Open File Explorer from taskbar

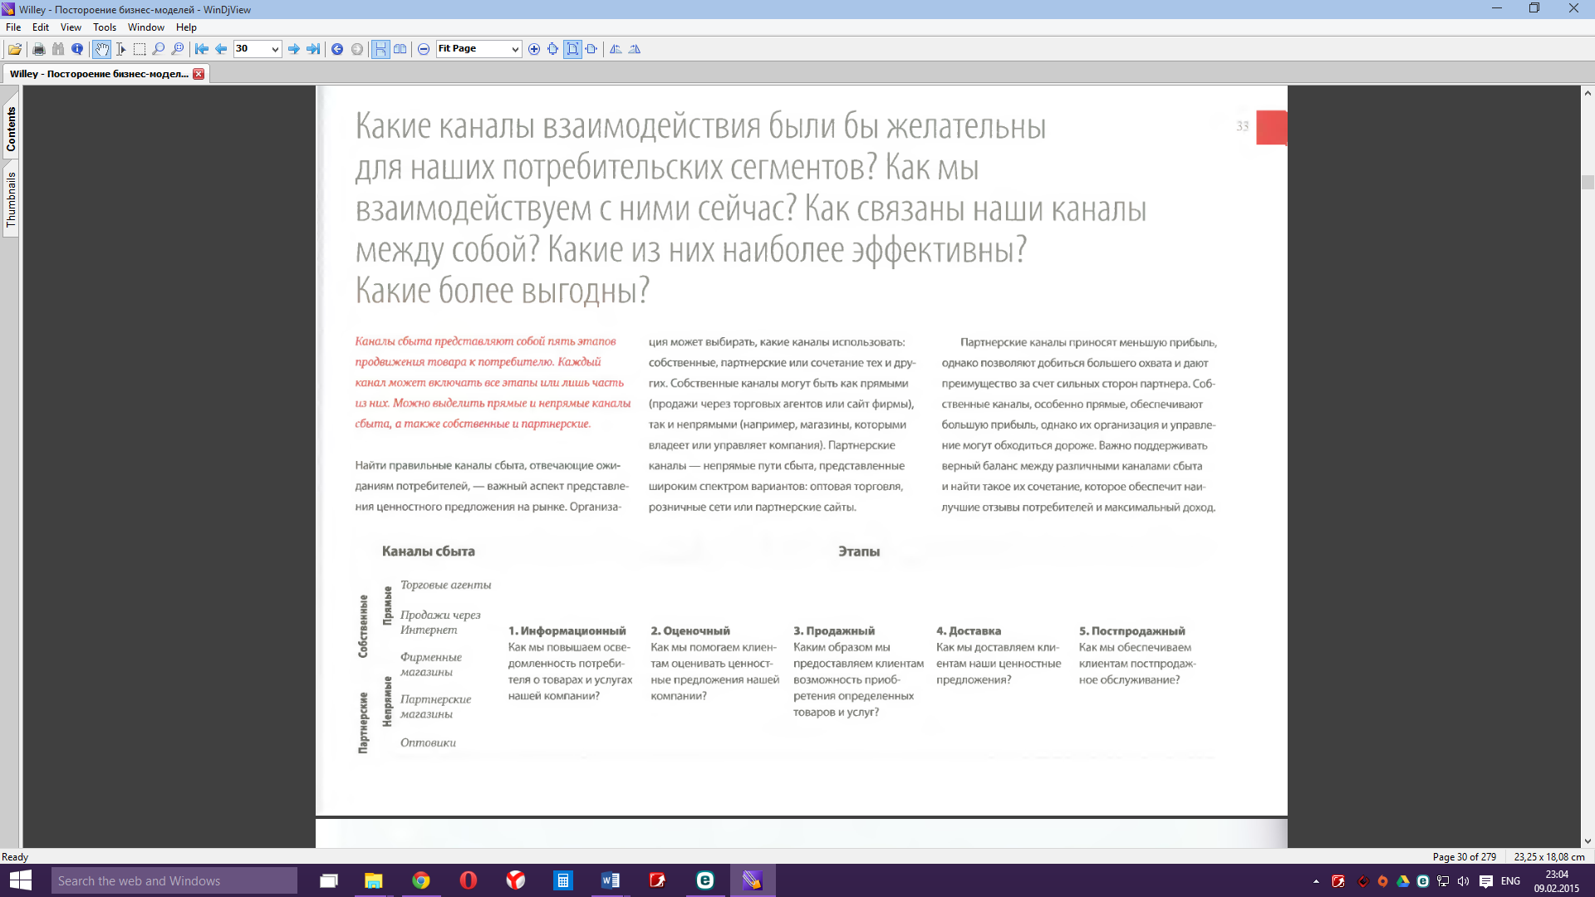[374, 880]
